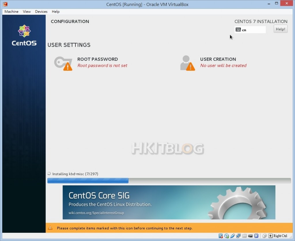Image resolution: width=295 pixels, height=241 pixels.
Task: Click the installing spinner icon
Action: click(49, 174)
